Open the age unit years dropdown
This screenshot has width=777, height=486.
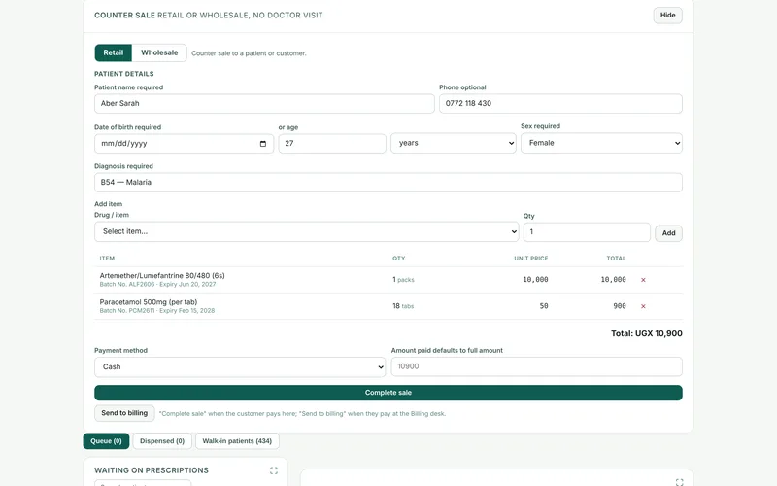(x=453, y=143)
